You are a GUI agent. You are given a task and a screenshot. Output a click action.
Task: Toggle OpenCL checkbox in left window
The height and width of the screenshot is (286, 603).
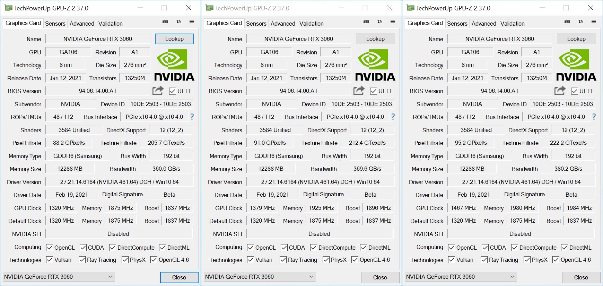50,248
